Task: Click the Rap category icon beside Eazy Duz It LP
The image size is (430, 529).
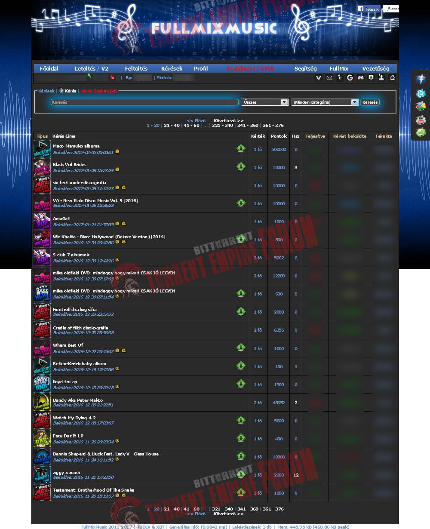Action: [42, 439]
